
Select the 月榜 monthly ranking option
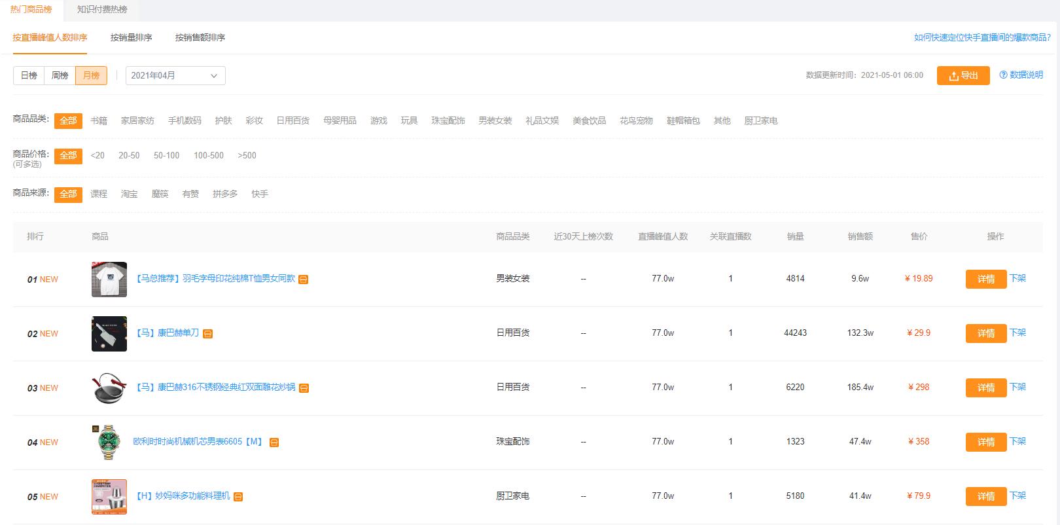click(x=91, y=76)
